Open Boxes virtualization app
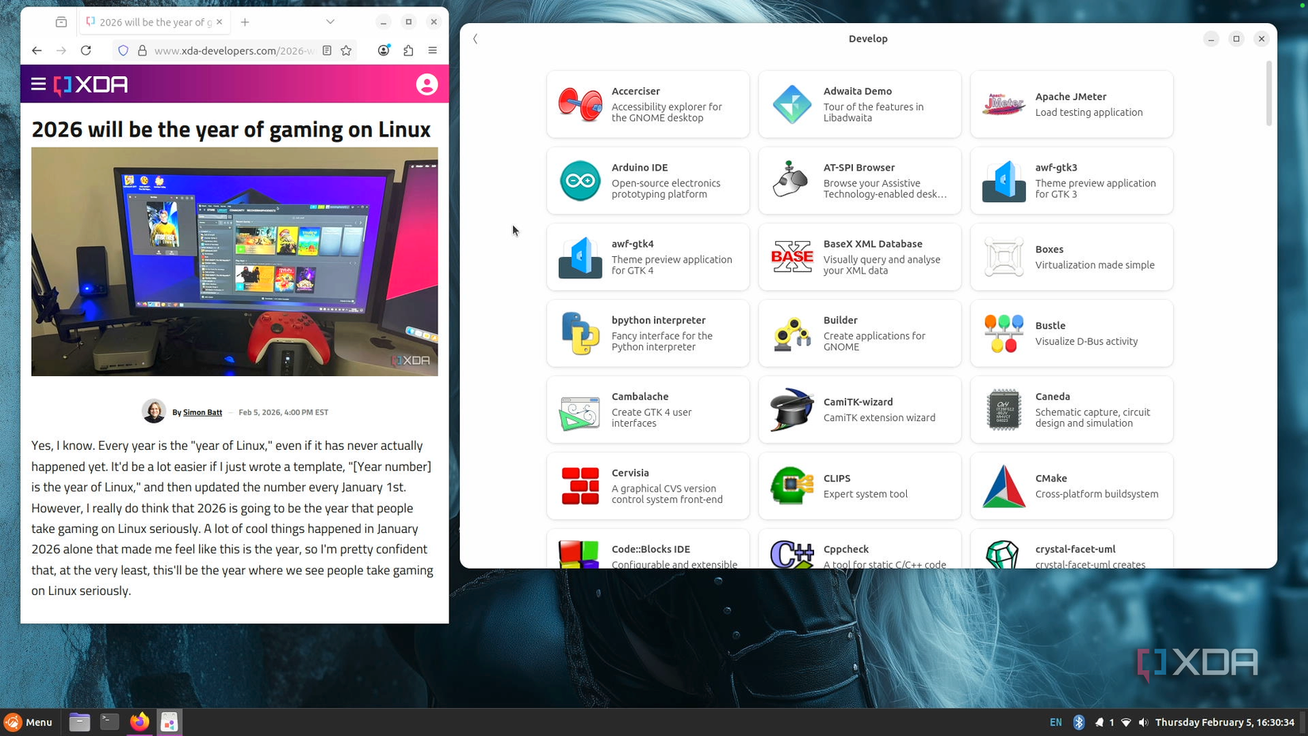Image resolution: width=1308 pixels, height=736 pixels. click(1071, 256)
